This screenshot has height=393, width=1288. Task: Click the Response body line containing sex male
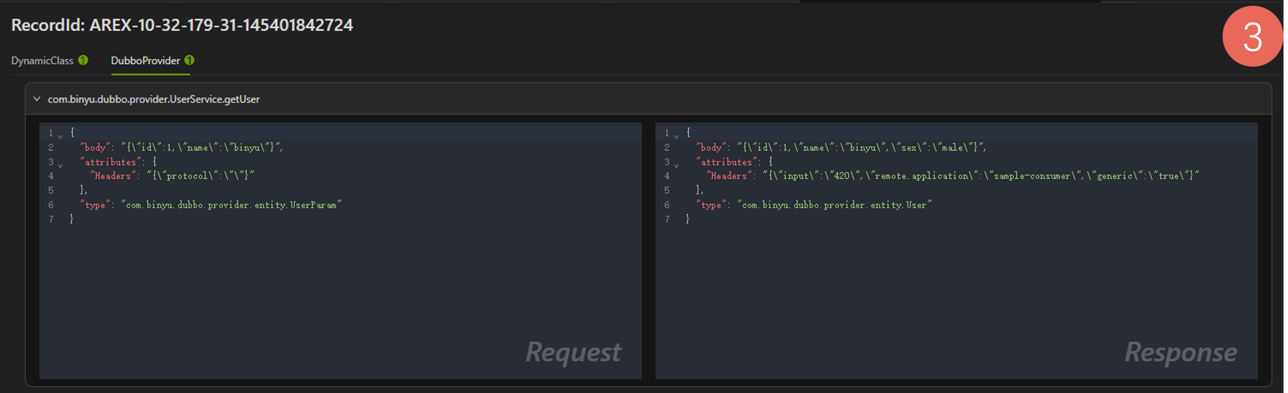[841, 147]
